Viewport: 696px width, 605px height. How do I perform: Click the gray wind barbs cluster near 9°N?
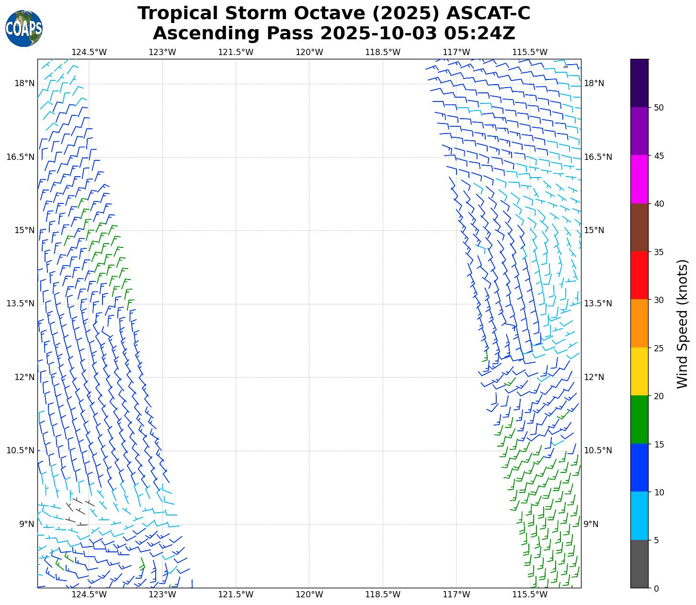(x=78, y=511)
